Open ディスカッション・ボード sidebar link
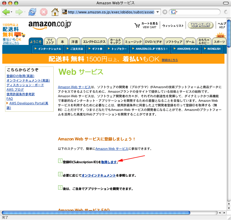This screenshot has height=220, width=231. pyautogui.click(x=25, y=85)
